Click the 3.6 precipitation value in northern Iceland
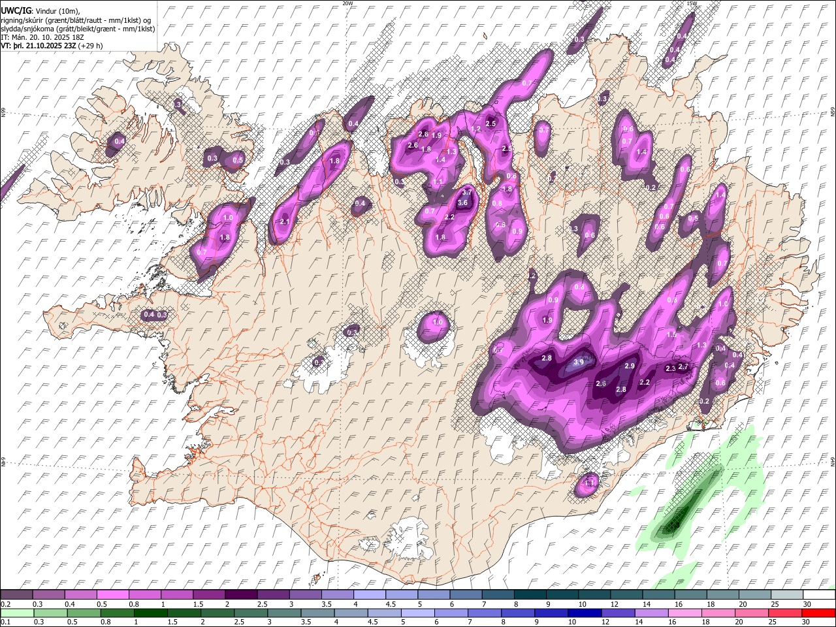Image resolution: width=836 pixels, height=627 pixels. point(462,203)
